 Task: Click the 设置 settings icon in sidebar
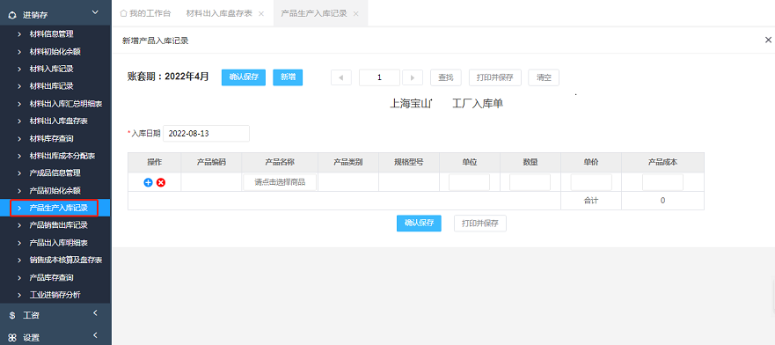[x=11, y=338]
